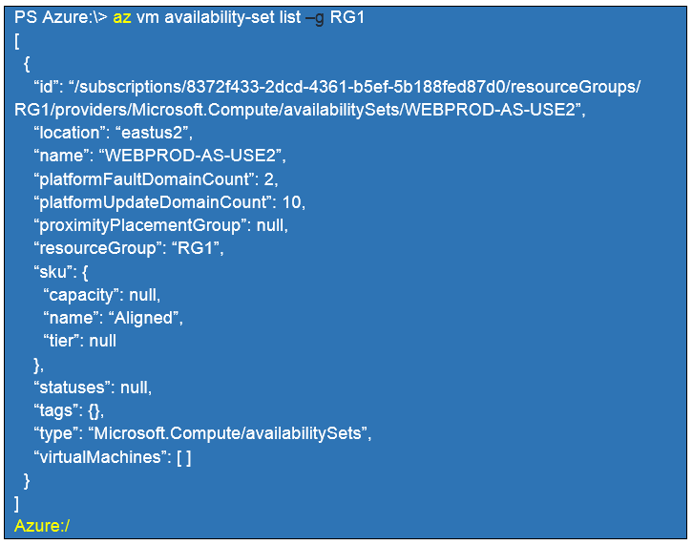Click the platformUpdateDomainCount value 10
The image size is (693, 545).
(294, 202)
